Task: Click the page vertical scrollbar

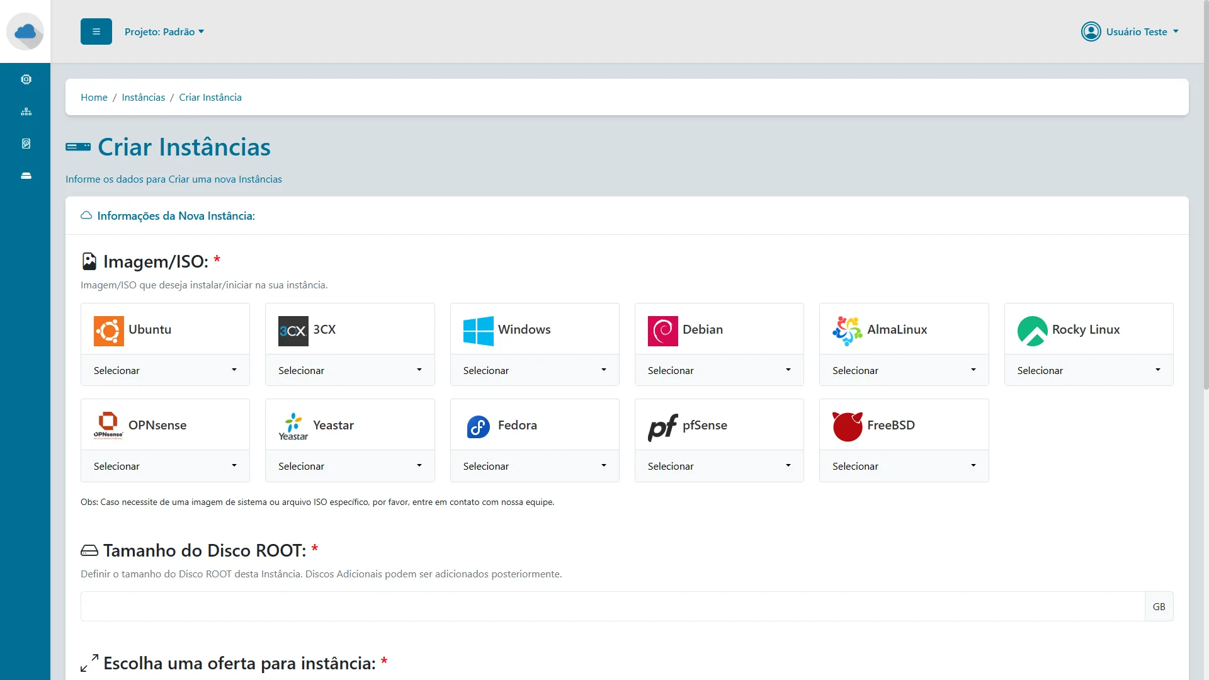Action: coord(1205,195)
